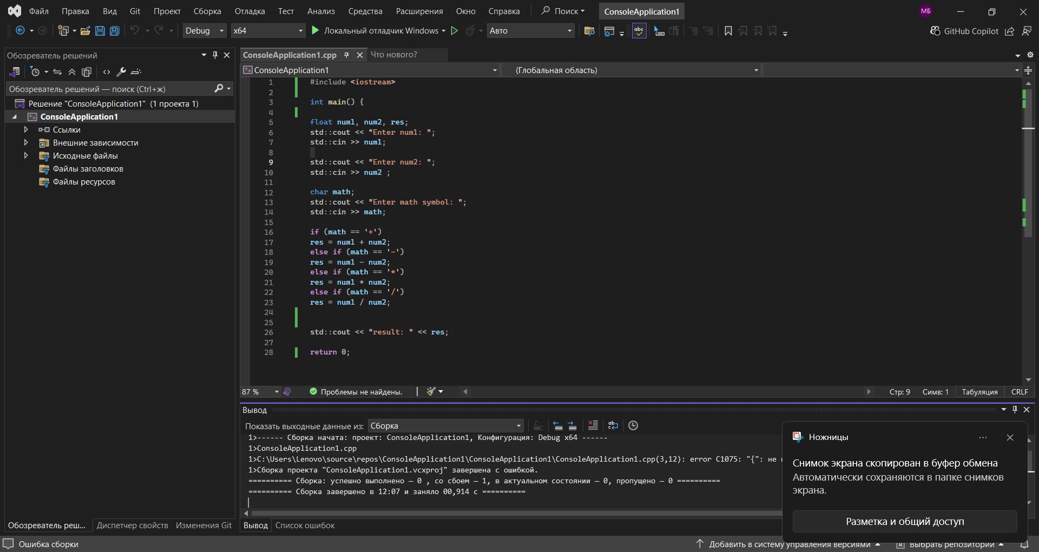This screenshot has height=552, width=1039.
Task: Click Collapse All in Solution Explorer
Action: point(72,72)
